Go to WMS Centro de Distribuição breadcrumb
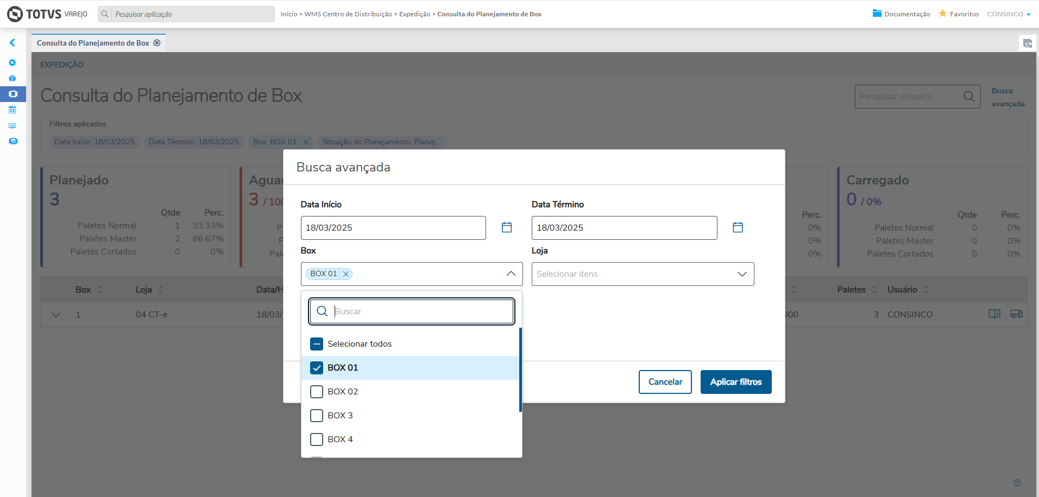The width and height of the screenshot is (1039, 497). tap(348, 14)
